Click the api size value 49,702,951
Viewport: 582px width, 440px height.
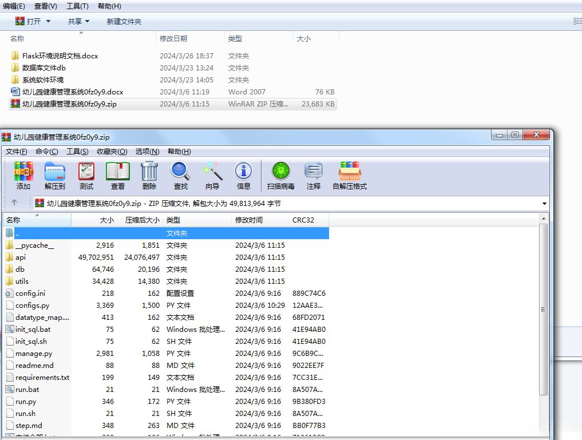pyautogui.click(x=96, y=257)
